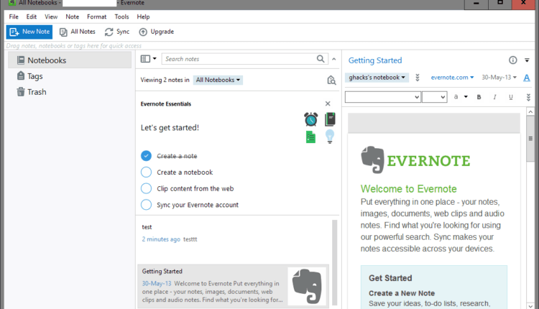
Task: Open the Help menu
Action: pyautogui.click(x=143, y=17)
